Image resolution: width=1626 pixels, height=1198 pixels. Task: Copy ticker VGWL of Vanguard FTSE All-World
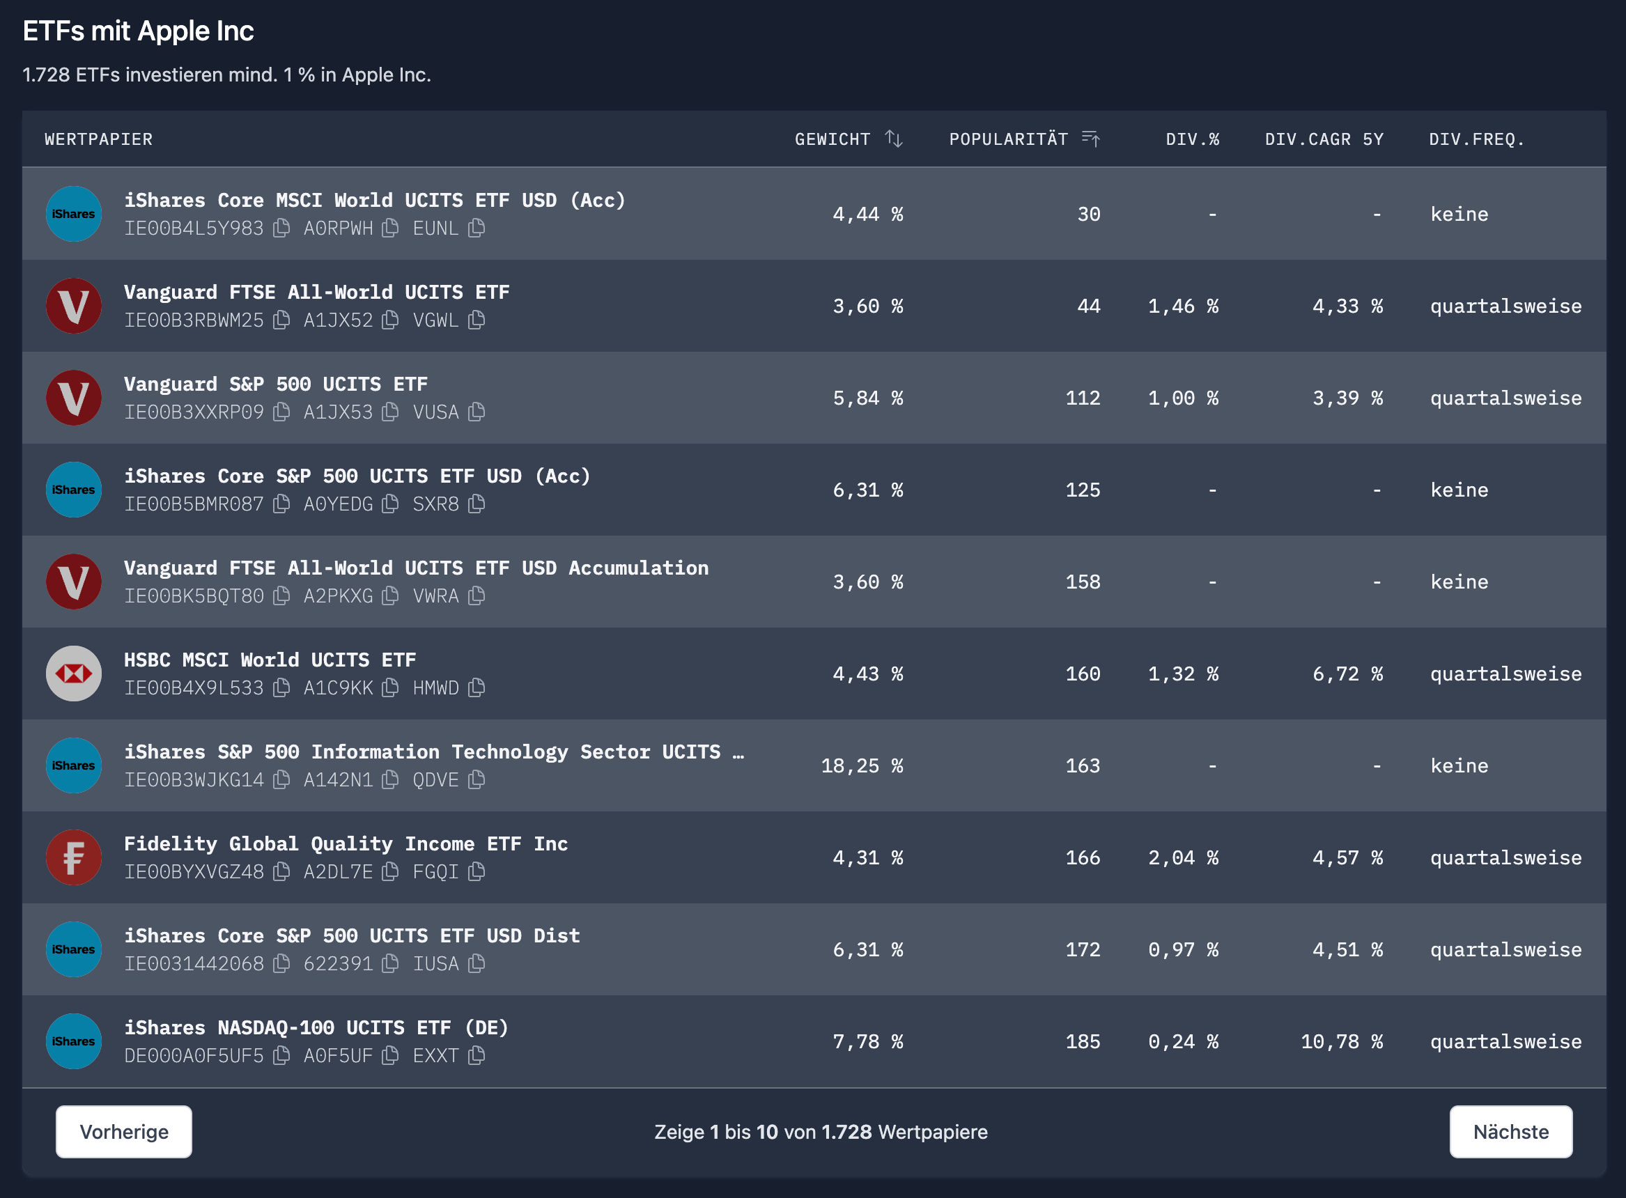pos(477,320)
